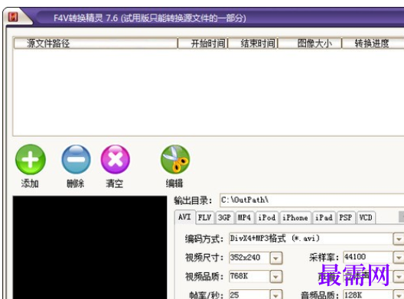Click the 输出目录 output path field

(311, 200)
